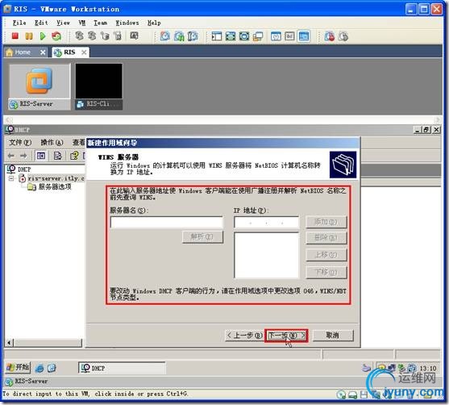449x405 pixels.
Task: Click the DHCP taskbar button
Action: (x=122, y=368)
